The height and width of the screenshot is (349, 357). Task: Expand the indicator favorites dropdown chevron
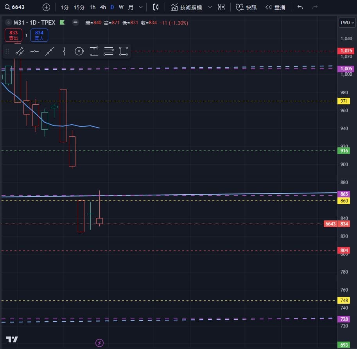click(x=210, y=7)
